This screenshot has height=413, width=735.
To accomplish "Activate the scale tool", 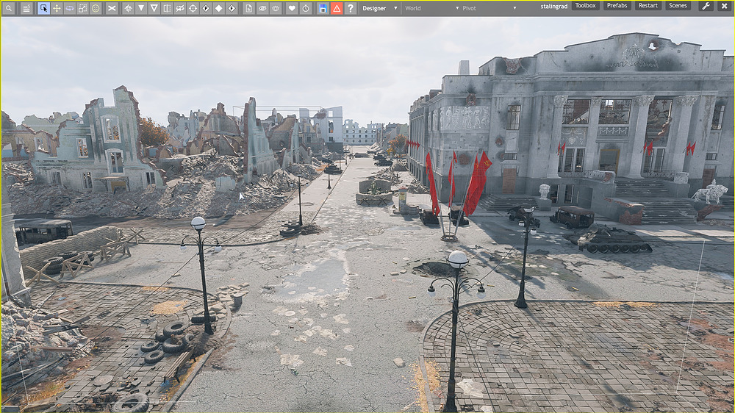I will [x=82, y=8].
